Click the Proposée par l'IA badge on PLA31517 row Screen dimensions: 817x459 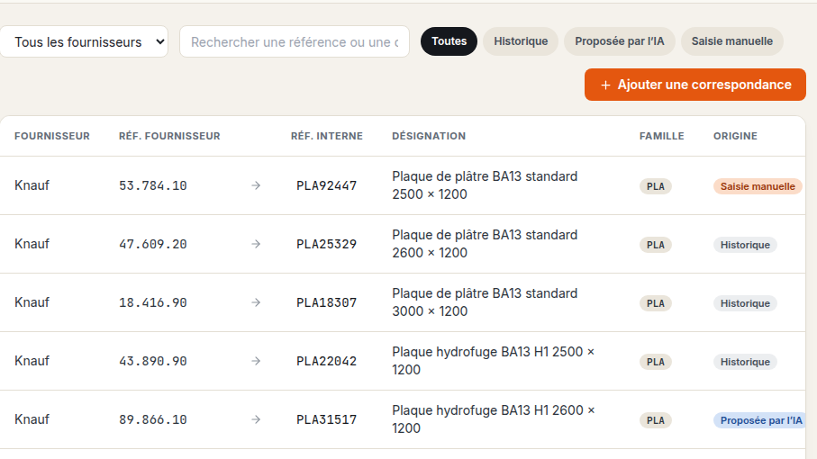pos(759,420)
